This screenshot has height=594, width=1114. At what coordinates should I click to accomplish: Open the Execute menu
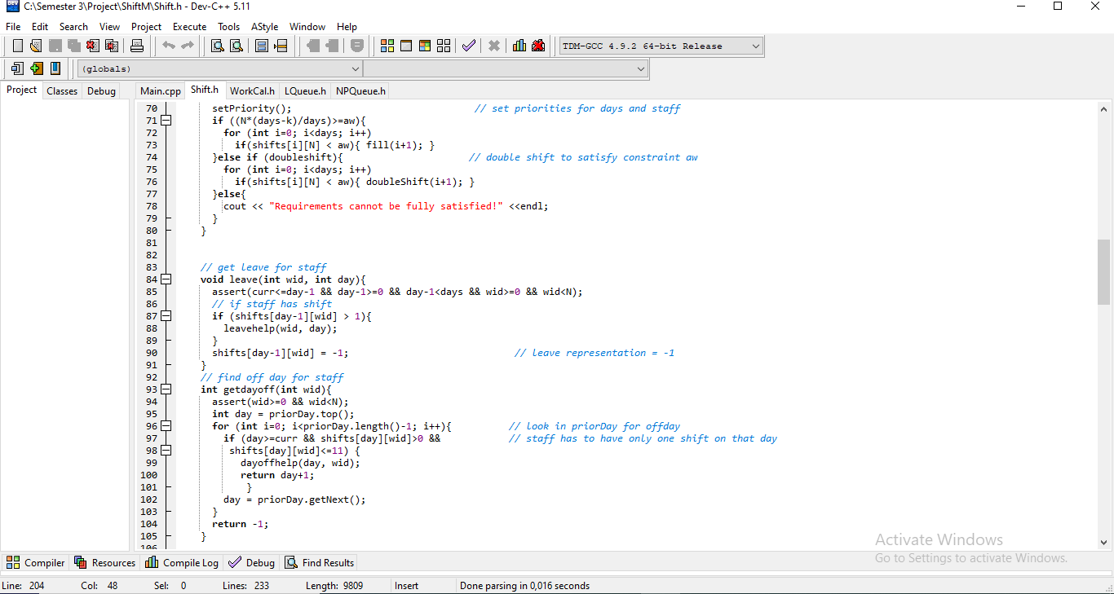189,27
